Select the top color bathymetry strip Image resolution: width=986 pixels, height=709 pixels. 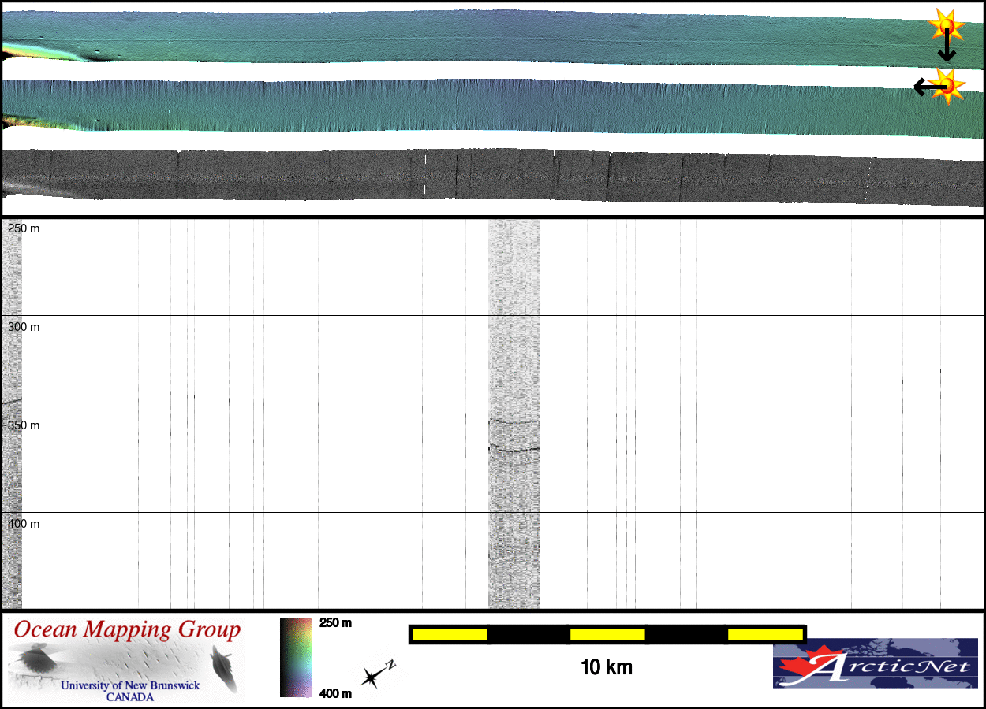473,35
